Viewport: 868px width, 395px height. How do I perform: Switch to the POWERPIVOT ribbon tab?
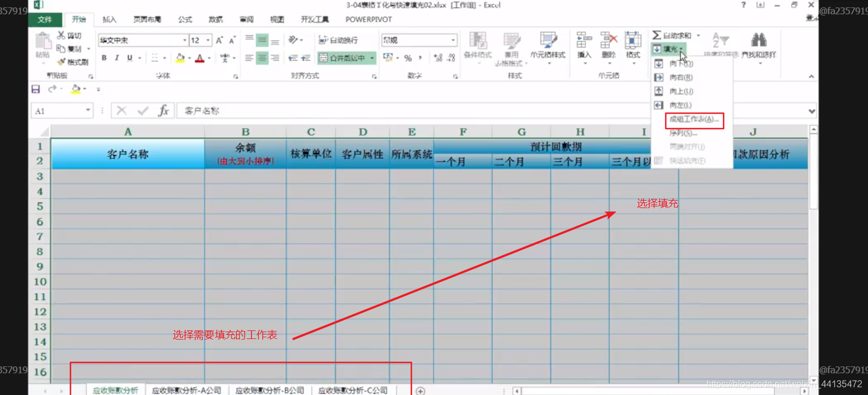369,19
